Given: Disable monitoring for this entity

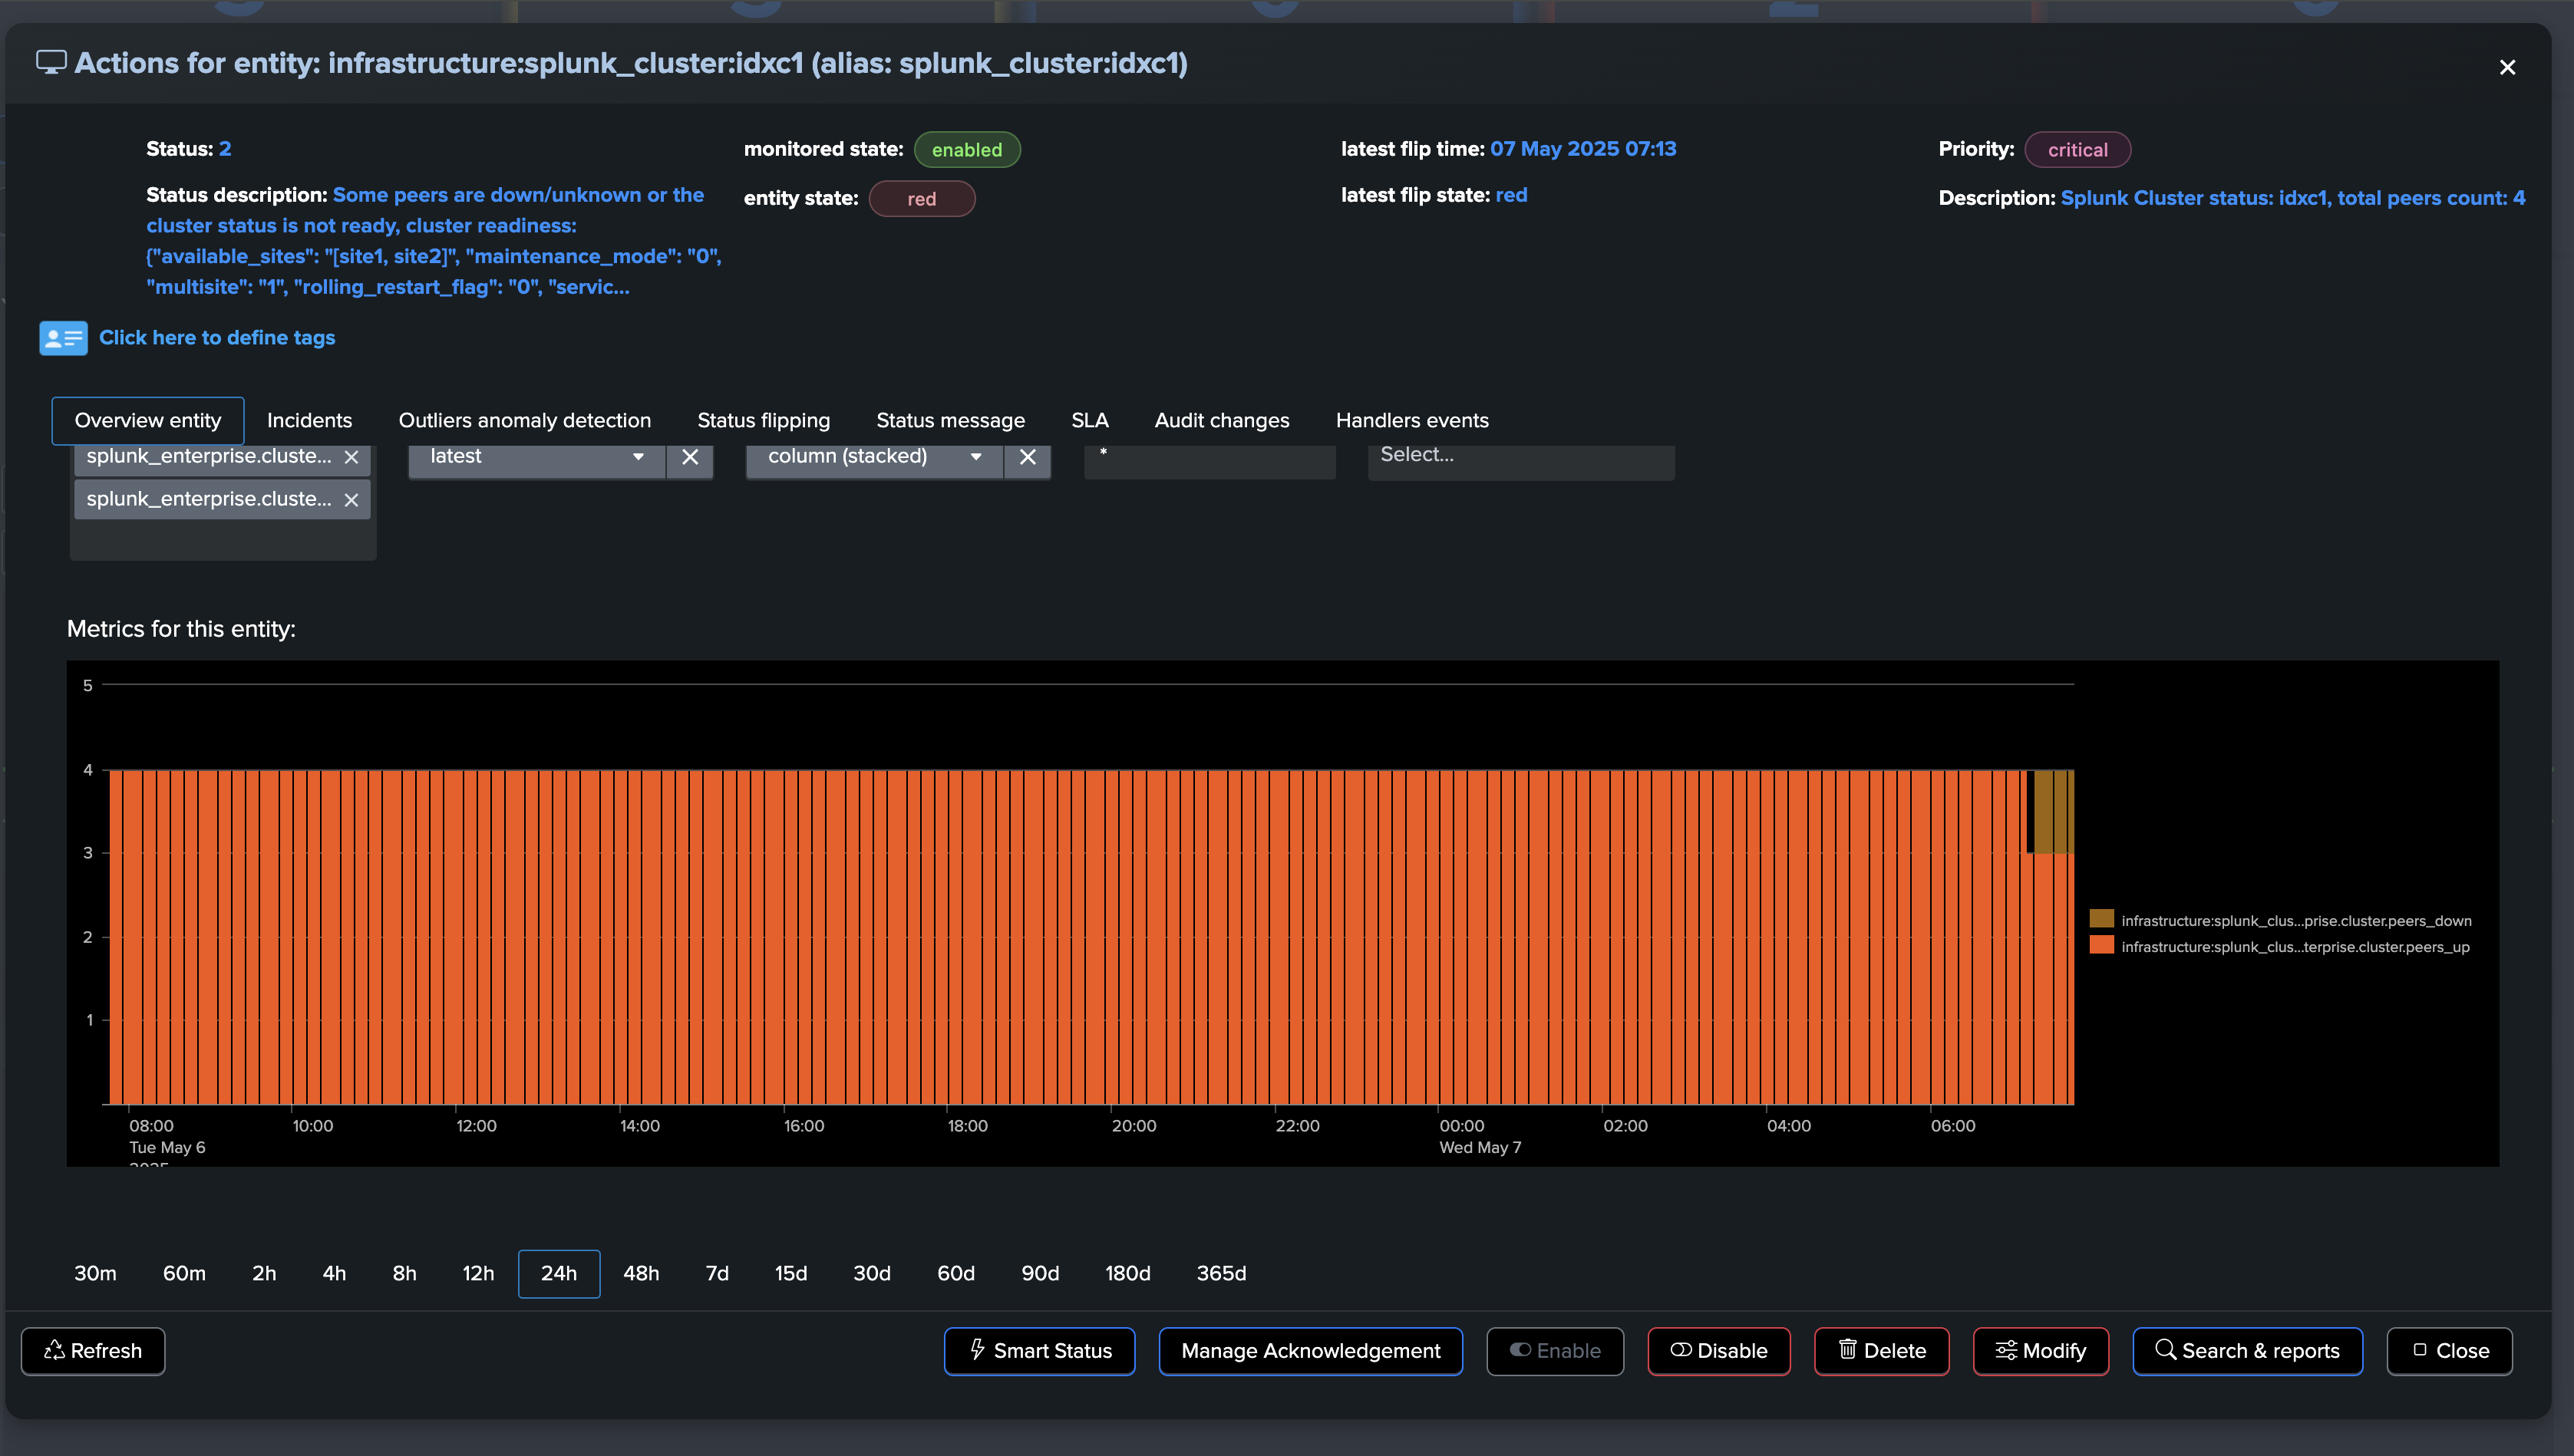Looking at the screenshot, I should [1718, 1351].
